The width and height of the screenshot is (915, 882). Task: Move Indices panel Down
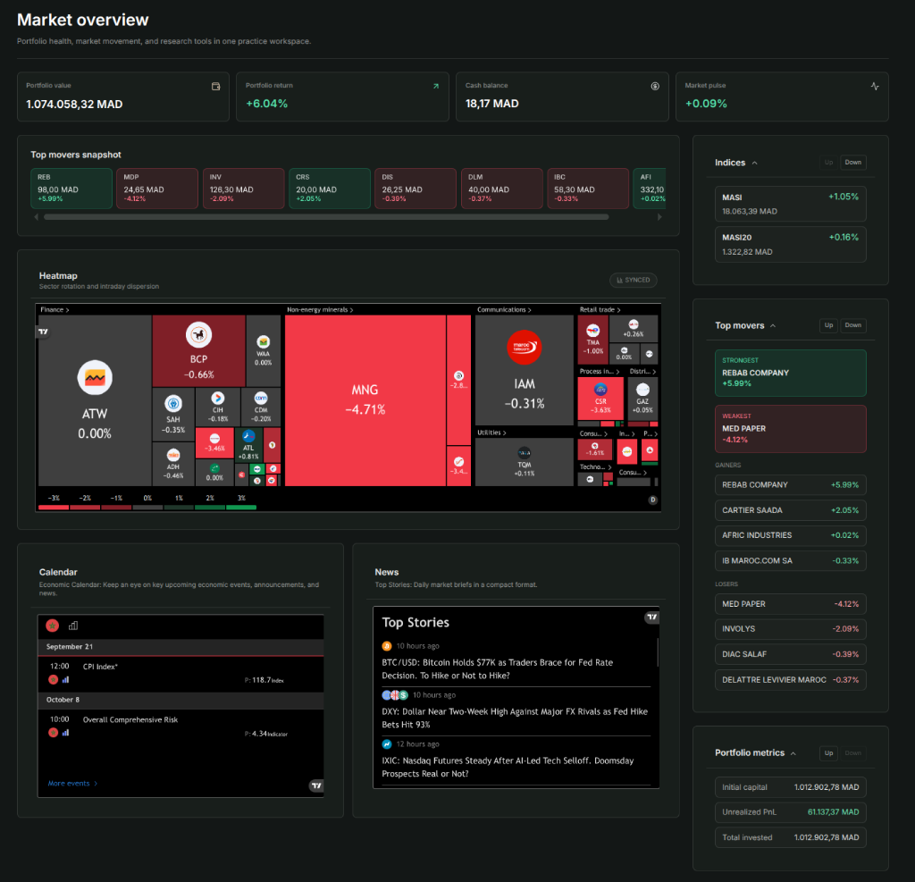(852, 163)
